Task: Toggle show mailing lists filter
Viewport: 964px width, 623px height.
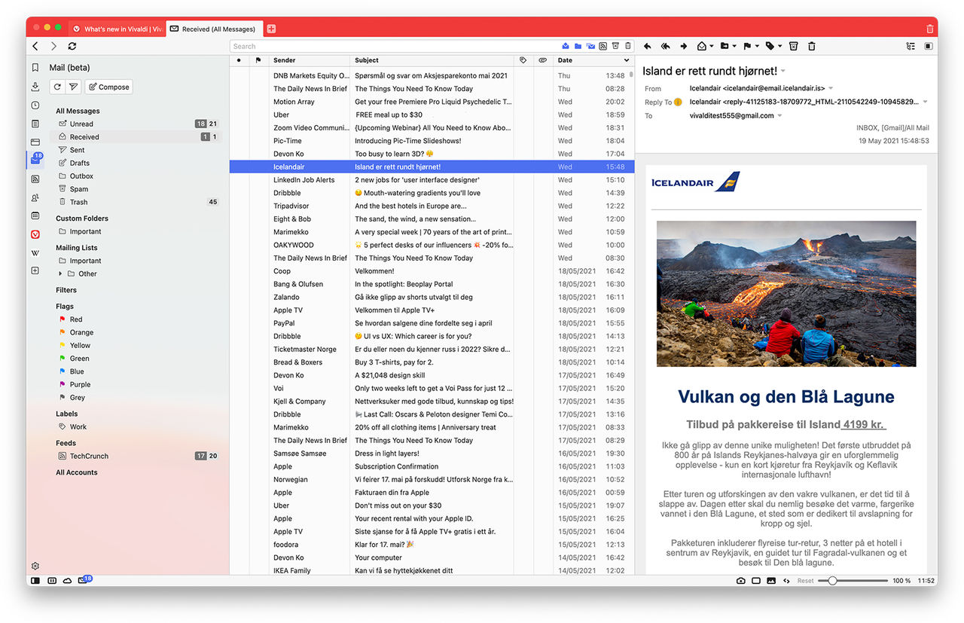Action: [590, 46]
